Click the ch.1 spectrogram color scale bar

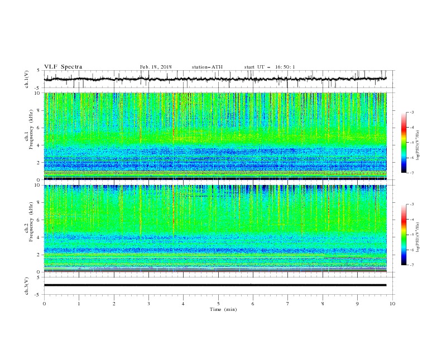[403, 143]
